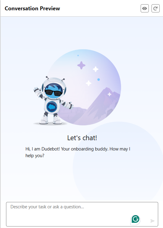Select the "Let's chat!" heading

[x=82, y=138]
